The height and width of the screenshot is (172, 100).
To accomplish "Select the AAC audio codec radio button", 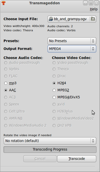I will [10, 90].
